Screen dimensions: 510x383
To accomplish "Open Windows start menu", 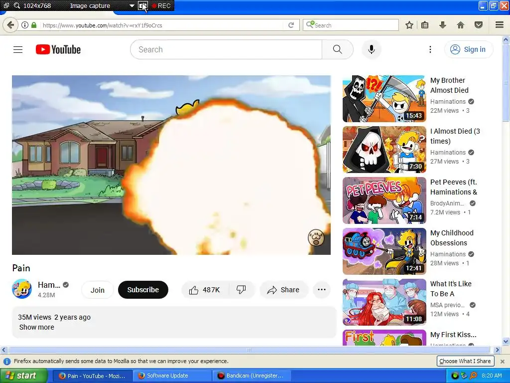I will tap(24, 376).
